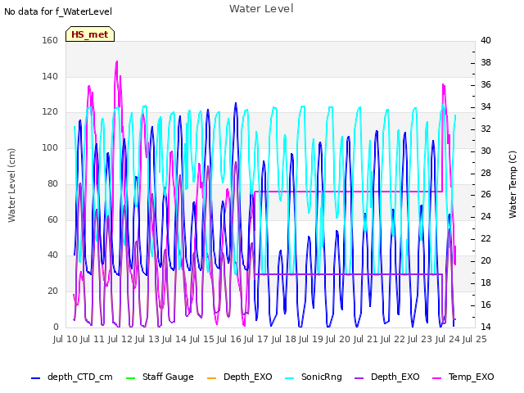Click the Jul 25 x-axis label
Viewport: 524px width, 393px height.
[475, 339]
